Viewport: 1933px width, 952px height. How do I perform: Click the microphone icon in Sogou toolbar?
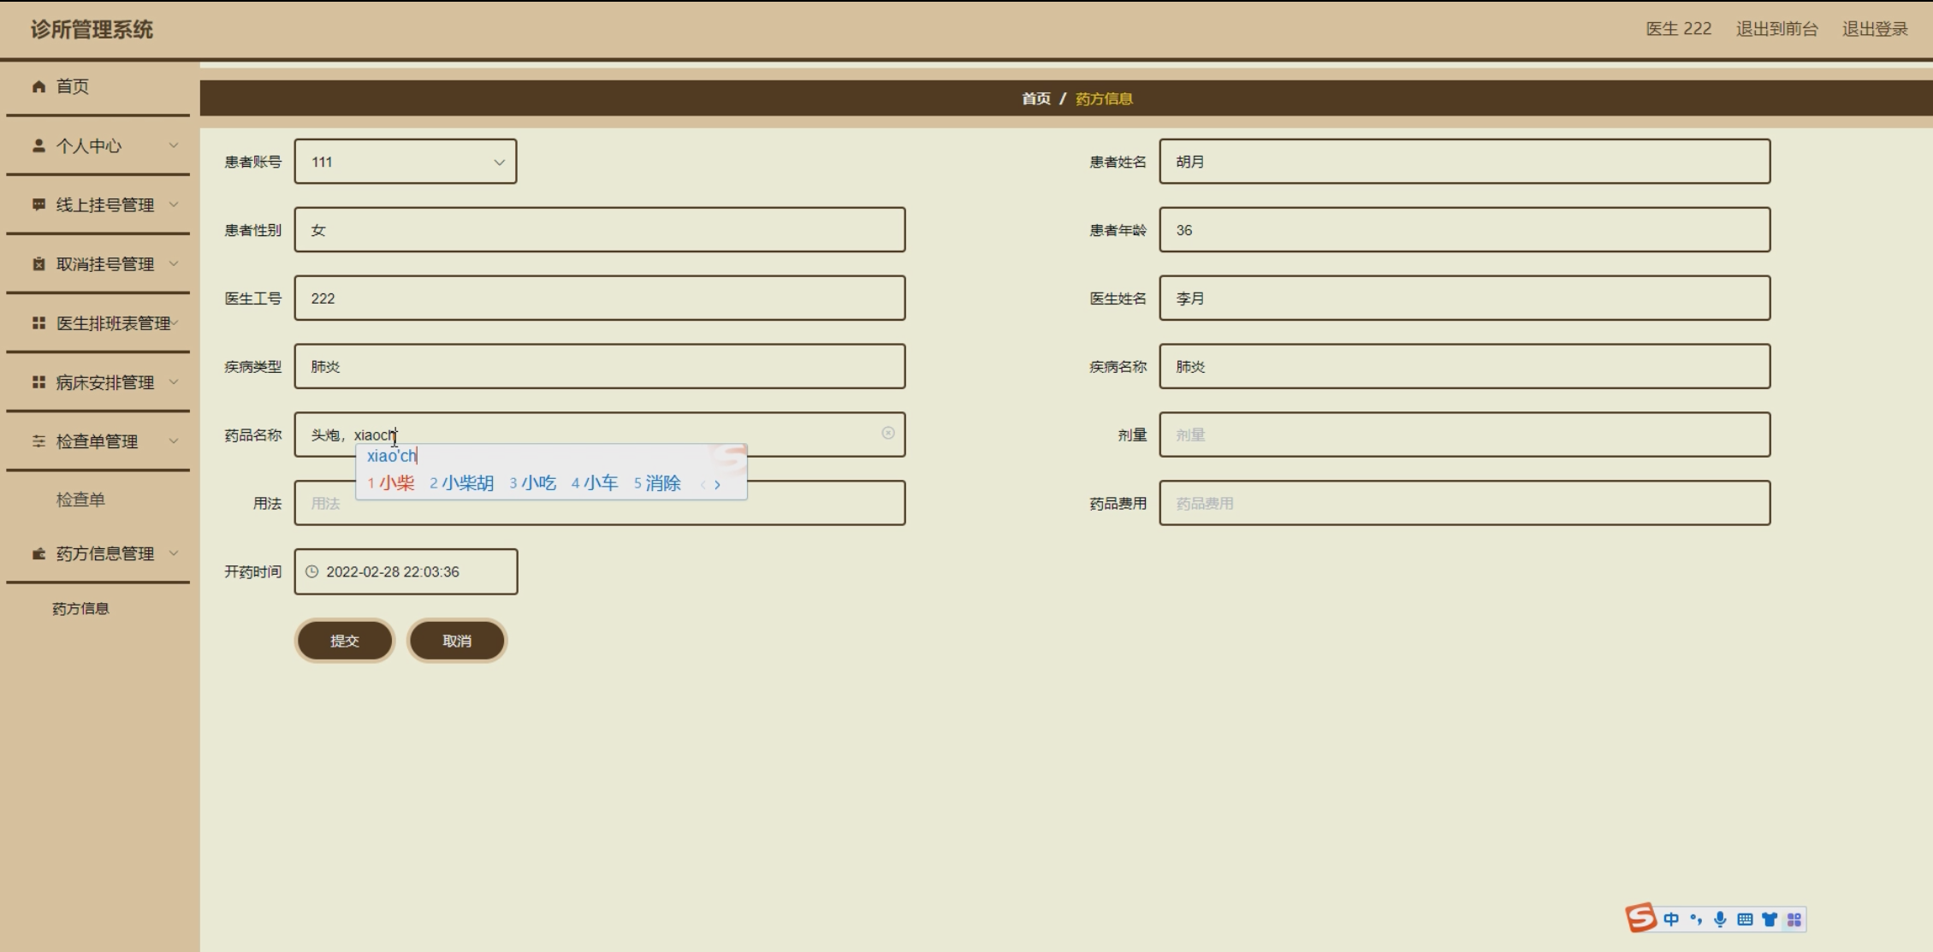pos(1720,919)
